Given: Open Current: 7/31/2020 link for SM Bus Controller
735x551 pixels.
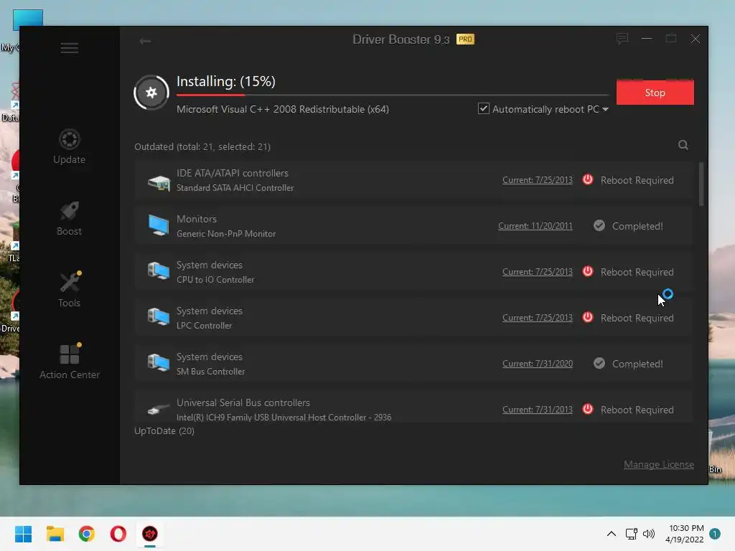Looking at the screenshot, I should pos(537,364).
